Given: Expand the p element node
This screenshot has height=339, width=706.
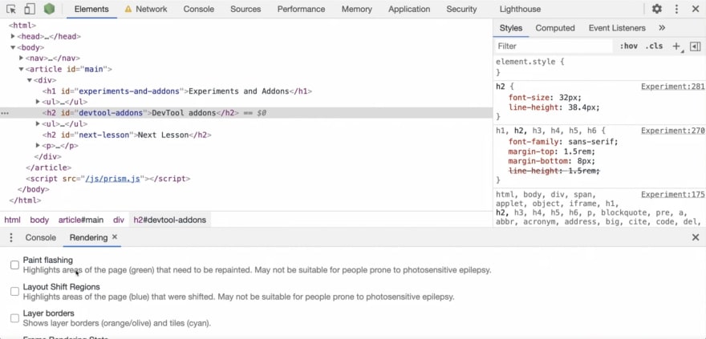Looking at the screenshot, I should [x=38, y=146].
